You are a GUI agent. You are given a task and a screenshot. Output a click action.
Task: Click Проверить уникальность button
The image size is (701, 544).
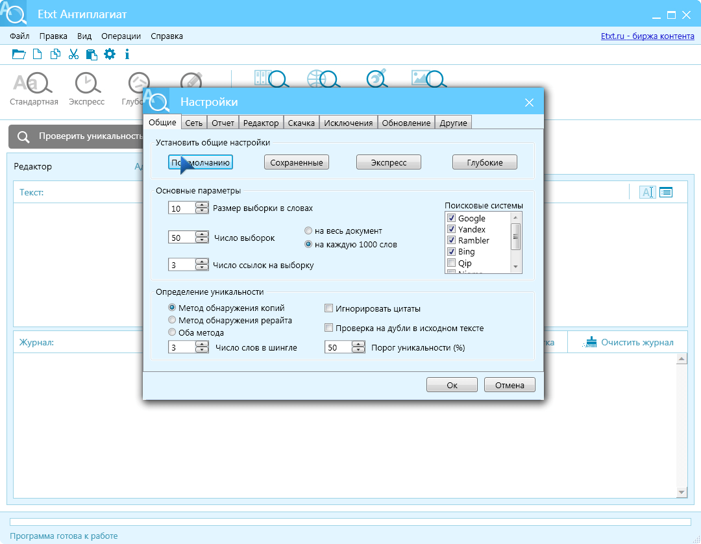pos(76,136)
